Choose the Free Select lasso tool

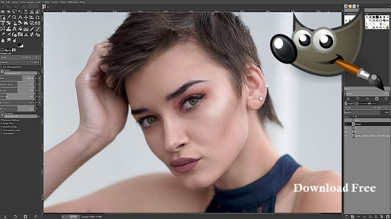point(14,12)
